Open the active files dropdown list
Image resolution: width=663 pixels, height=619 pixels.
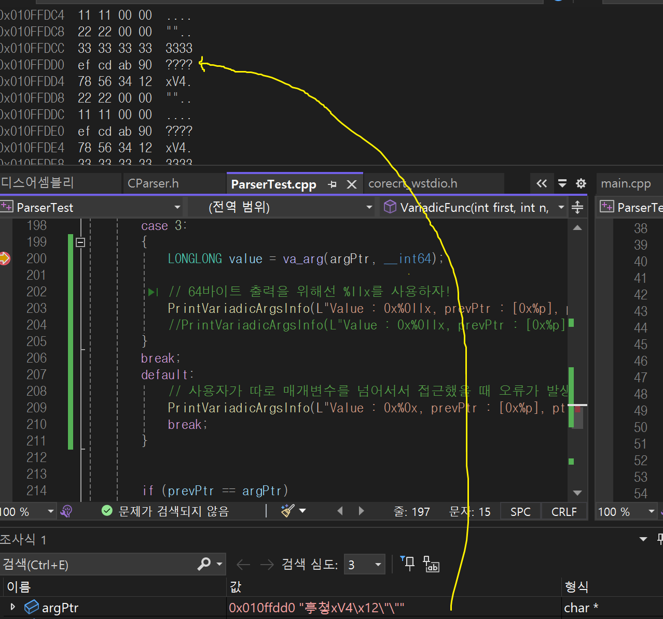pyautogui.click(x=562, y=183)
